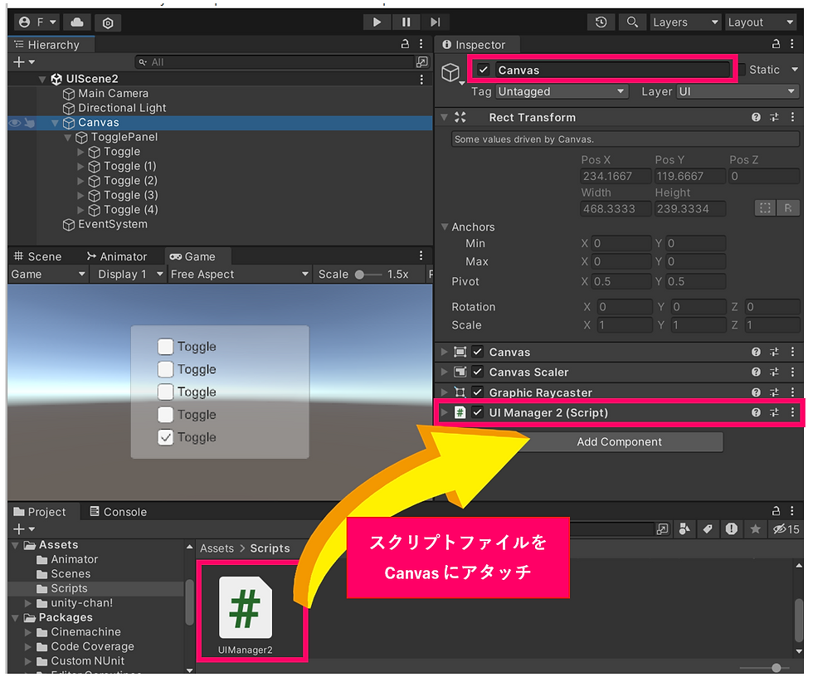Search in the Hierarchy field
Viewport: 813px width, 677px height.
(x=275, y=62)
